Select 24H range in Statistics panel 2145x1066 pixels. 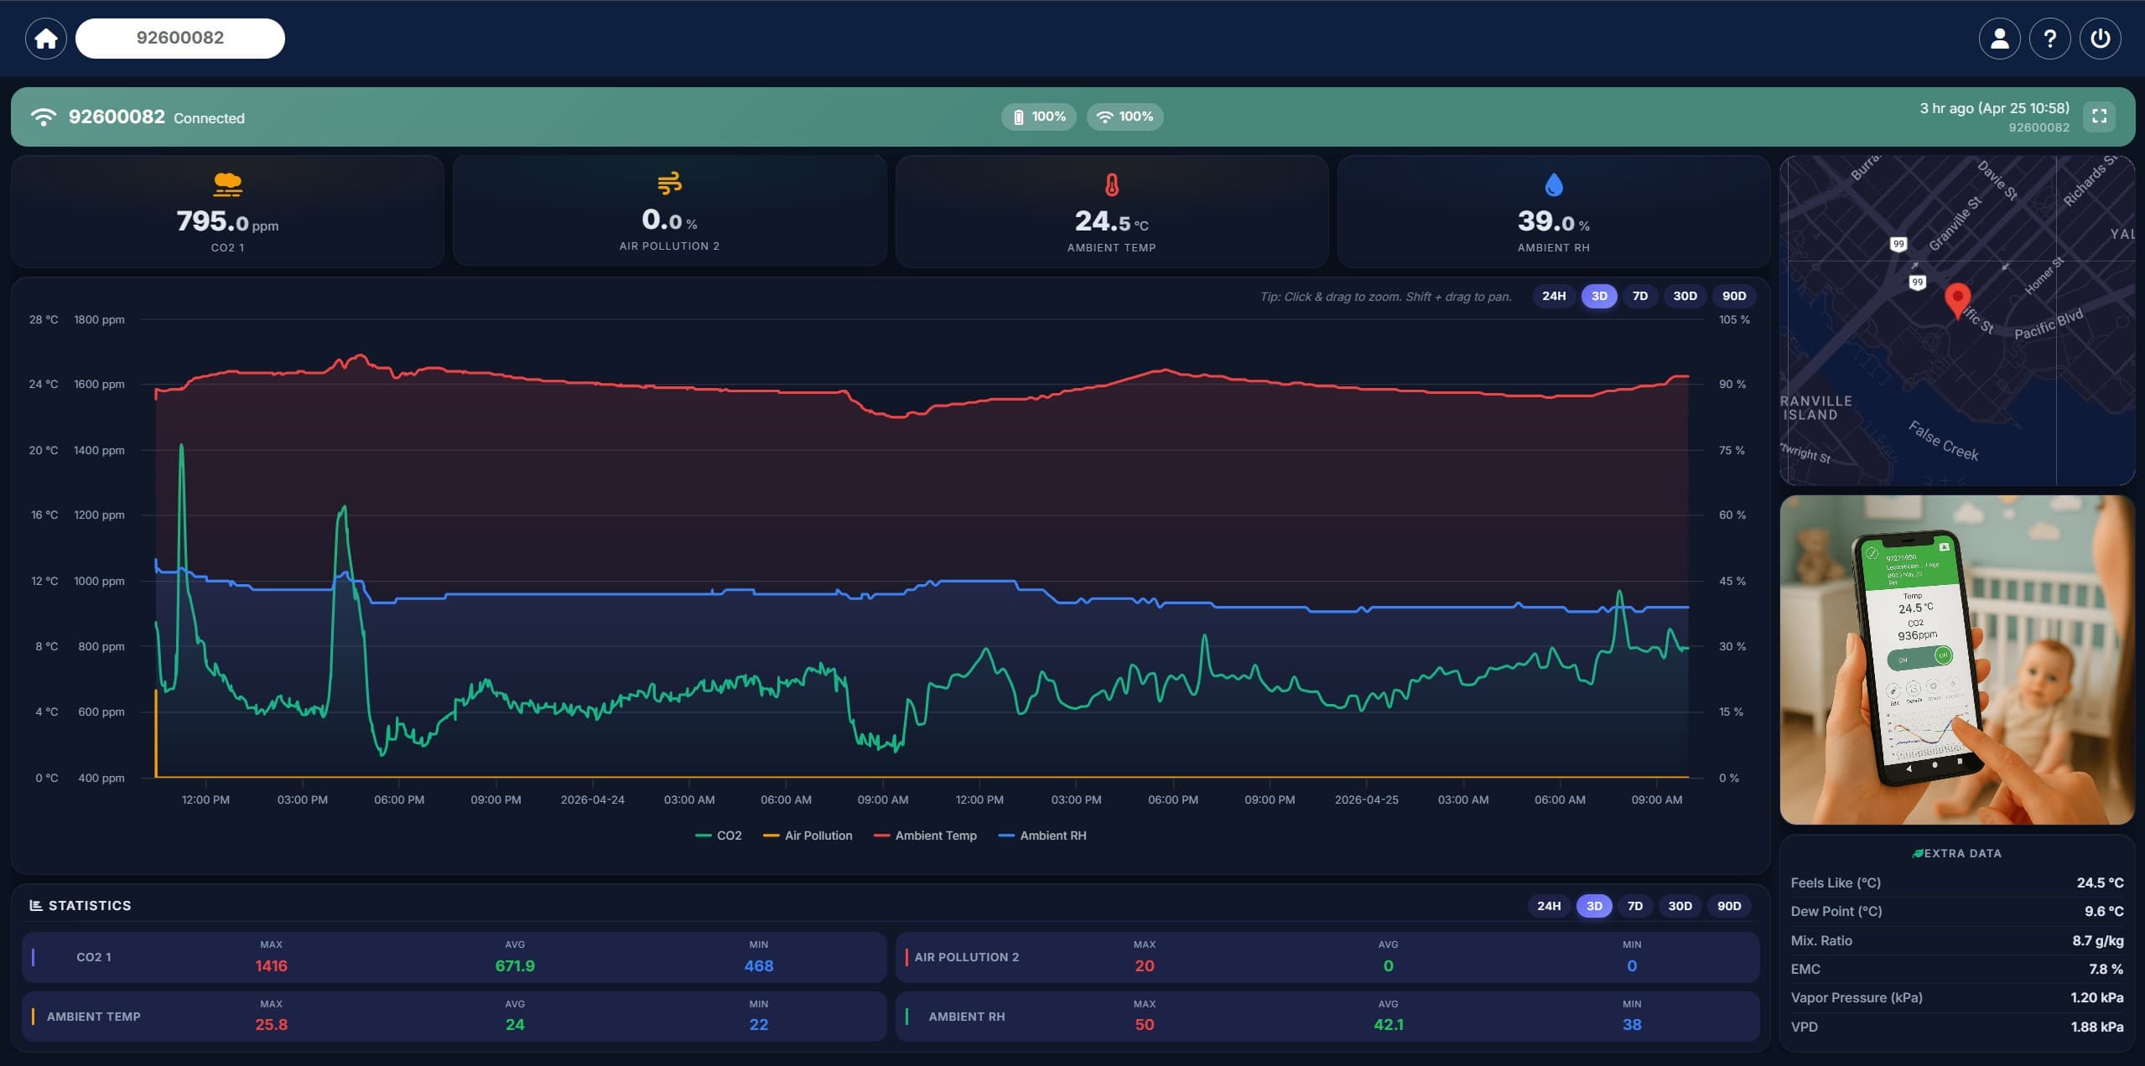(x=1548, y=906)
